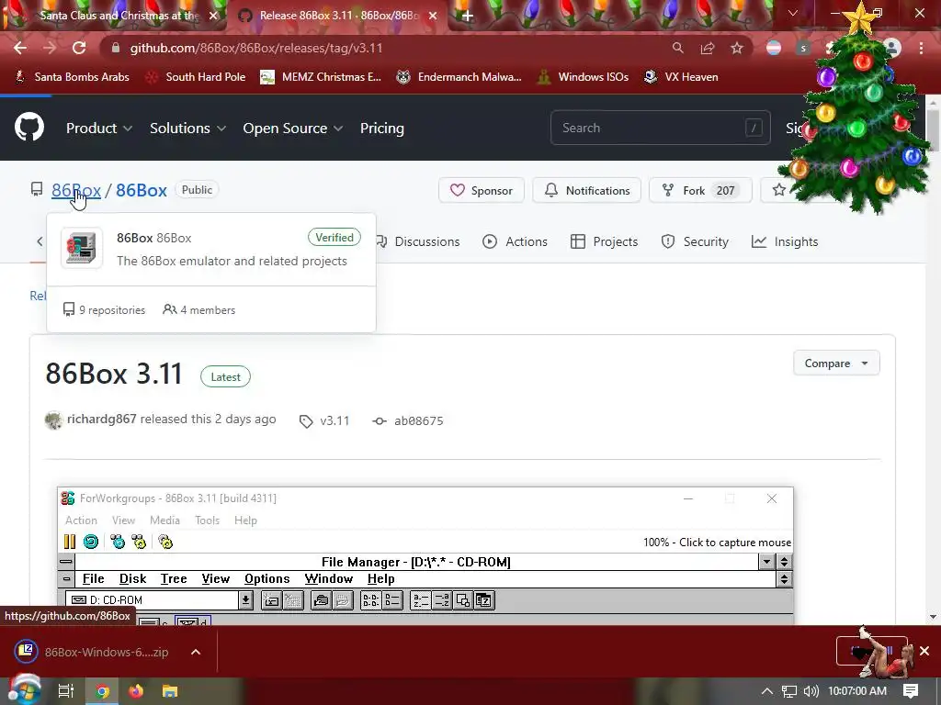The width and height of the screenshot is (941, 705).
Task: Click the zoom magnifier in address bar
Action: [x=677, y=48]
